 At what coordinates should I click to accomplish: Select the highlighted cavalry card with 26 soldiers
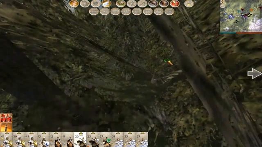pos(80,140)
